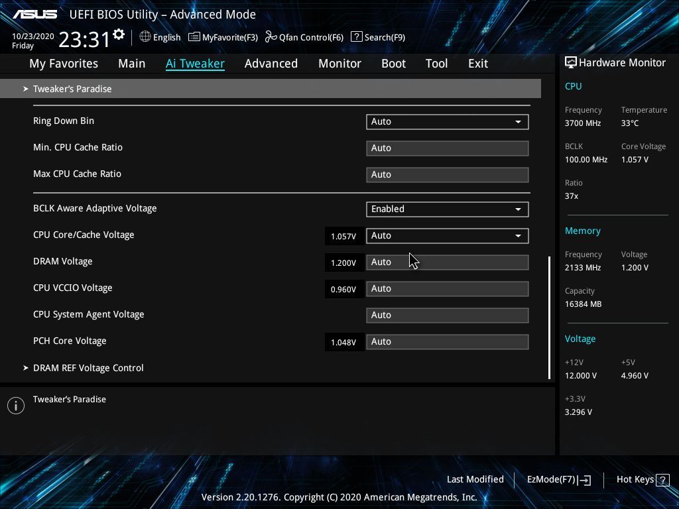The image size is (679, 509).
Task: Click Last Modified button
Action: pyautogui.click(x=475, y=480)
